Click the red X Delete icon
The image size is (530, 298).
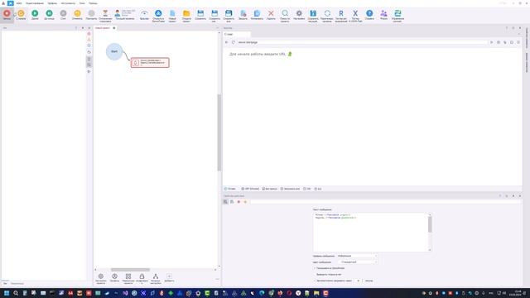[271, 15]
